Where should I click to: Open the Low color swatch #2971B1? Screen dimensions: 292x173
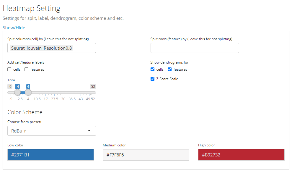click(50, 155)
